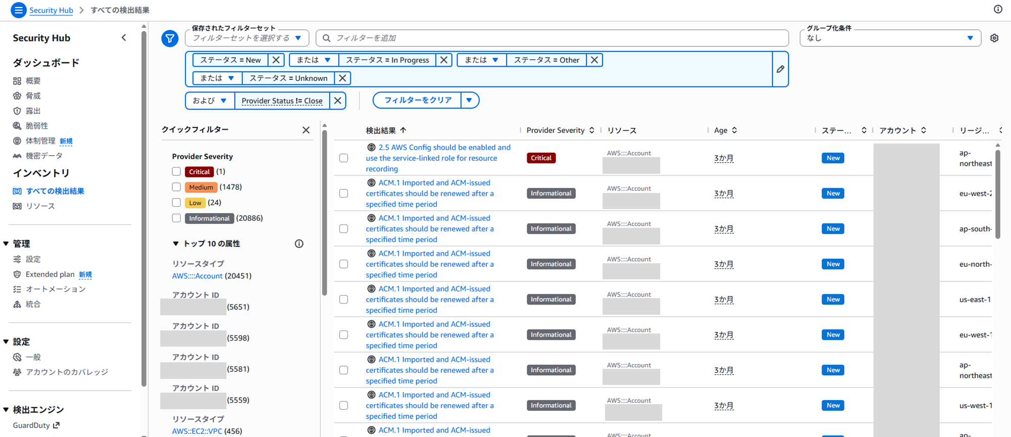Select the eu-north ACM.1 row checkbox
1011x437 pixels.
click(x=344, y=264)
